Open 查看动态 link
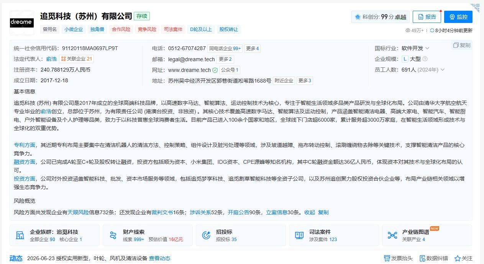 (x=160, y=258)
